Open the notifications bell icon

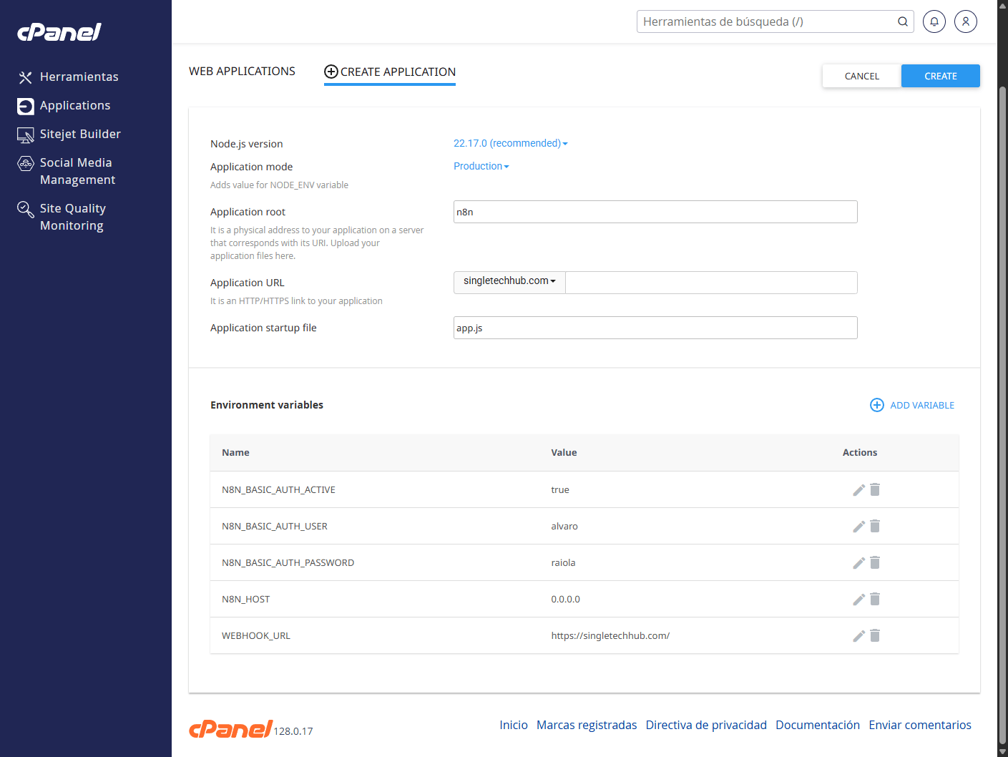tap(934, 21)
